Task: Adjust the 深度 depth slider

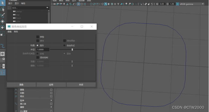Action: (72, 61)
